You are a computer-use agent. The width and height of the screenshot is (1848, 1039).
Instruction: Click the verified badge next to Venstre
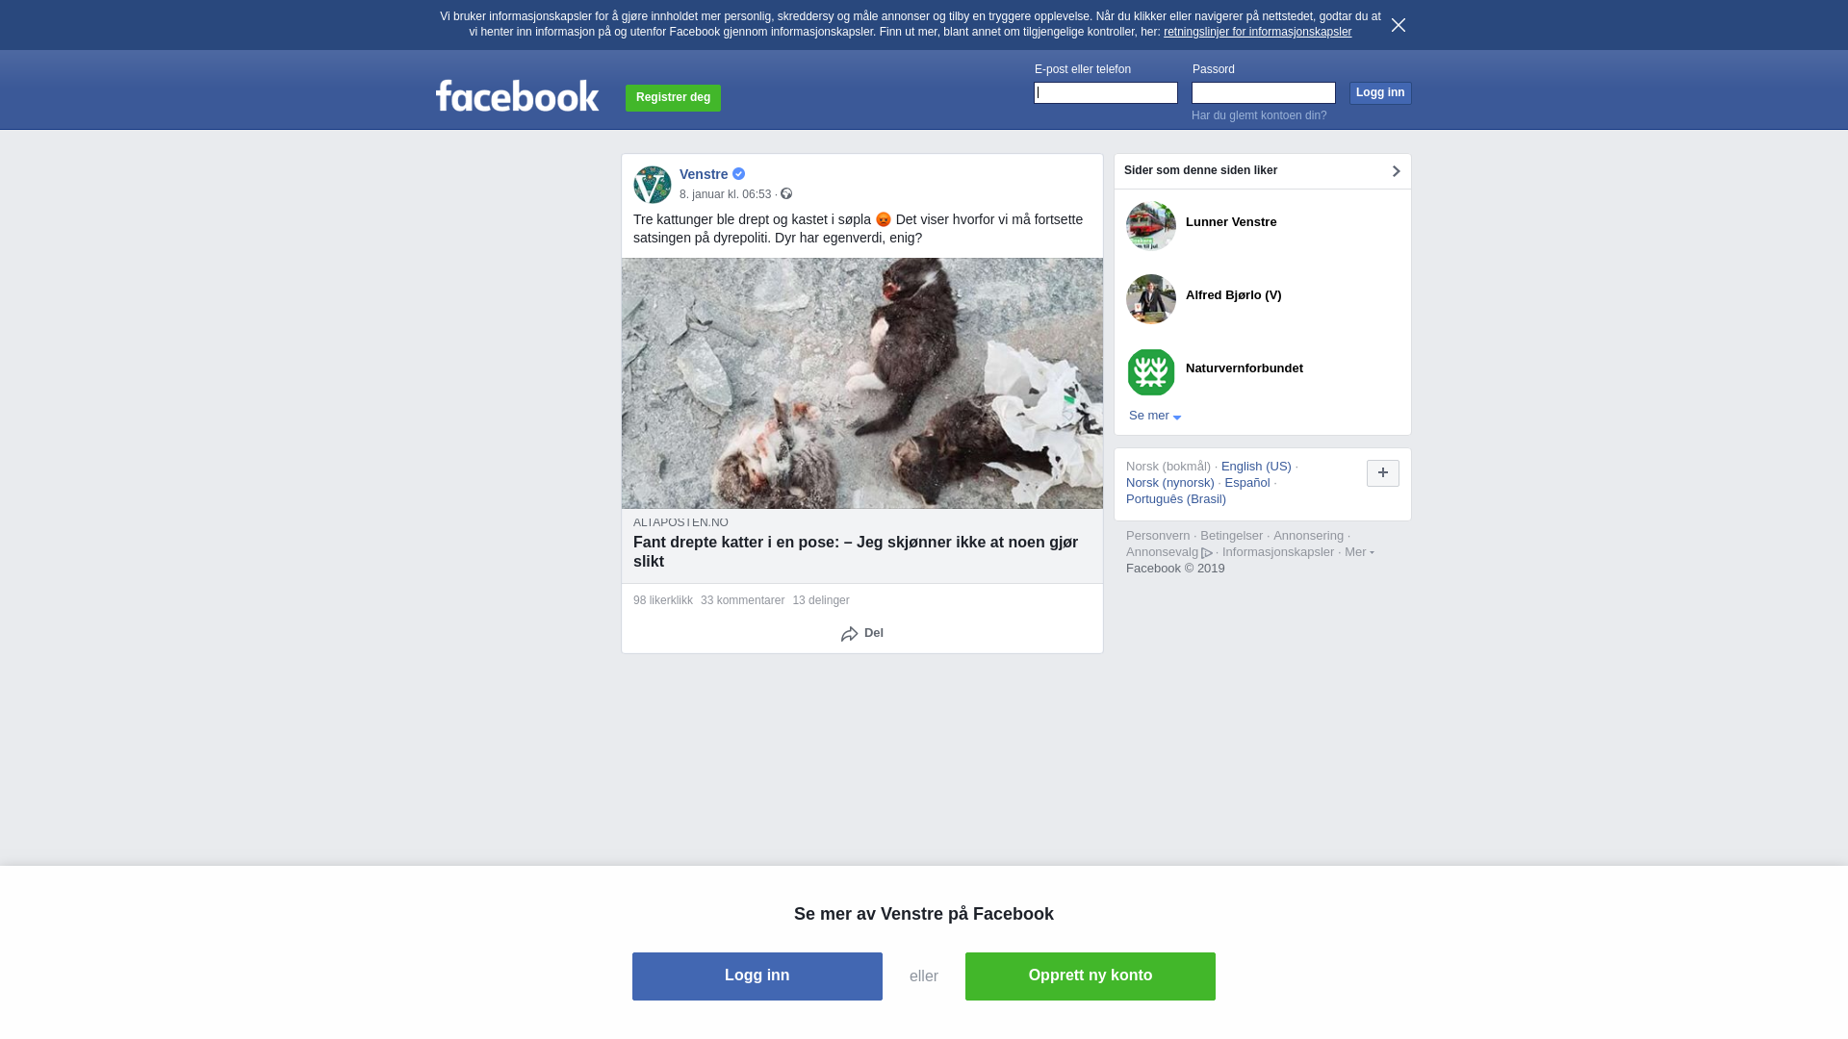click(x=739, y=174)
